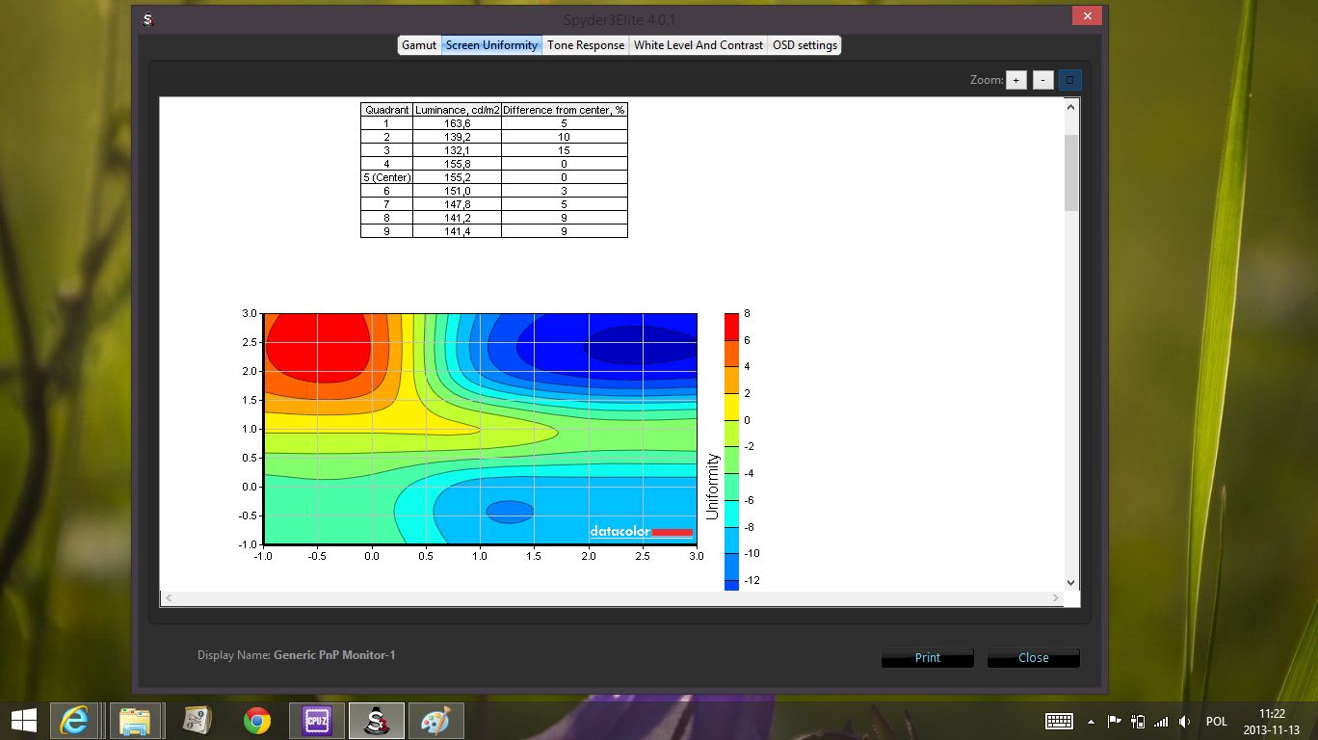Screen dimensions: 1318x740
Task: Click the yellow band of the uniformity legend
Action: click(731, 407)
